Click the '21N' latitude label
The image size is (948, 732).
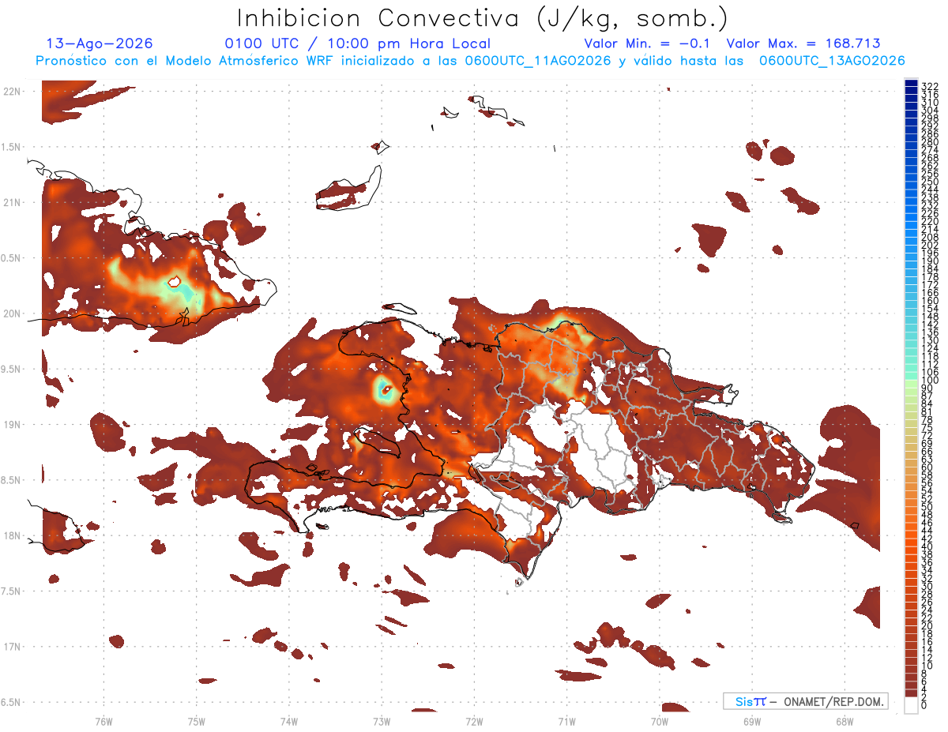point(11,203)
